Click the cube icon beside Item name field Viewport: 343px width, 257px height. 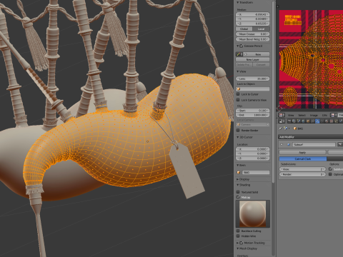coord(239,172)
